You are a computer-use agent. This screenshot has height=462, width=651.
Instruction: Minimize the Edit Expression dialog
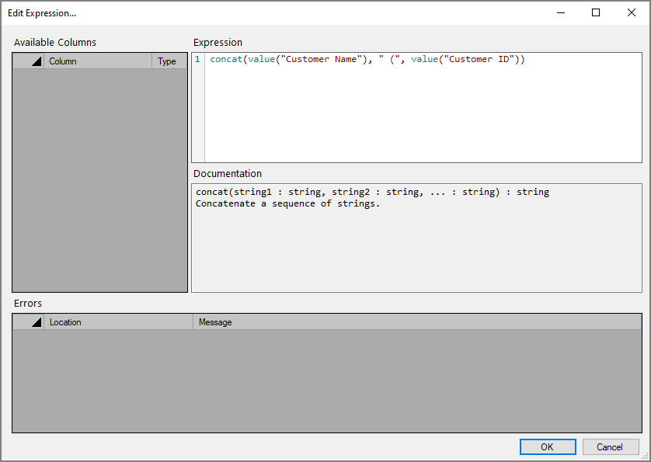pyautogui.click(x=561, y=13)
